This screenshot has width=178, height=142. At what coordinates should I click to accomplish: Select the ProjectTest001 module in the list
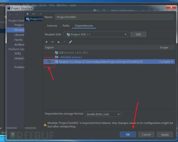(34, 19)
